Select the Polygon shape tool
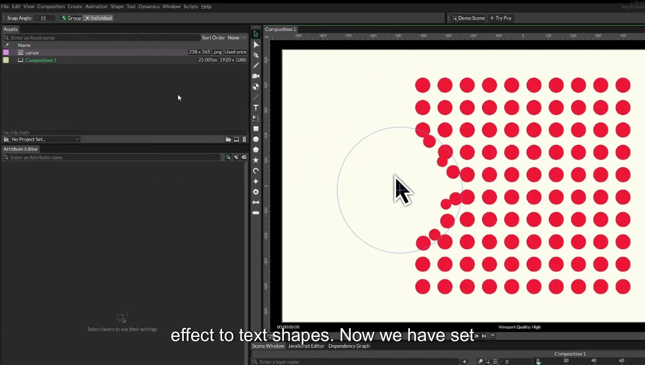The image size is (645, 365). pyautogui.click(x=256, y=150)
